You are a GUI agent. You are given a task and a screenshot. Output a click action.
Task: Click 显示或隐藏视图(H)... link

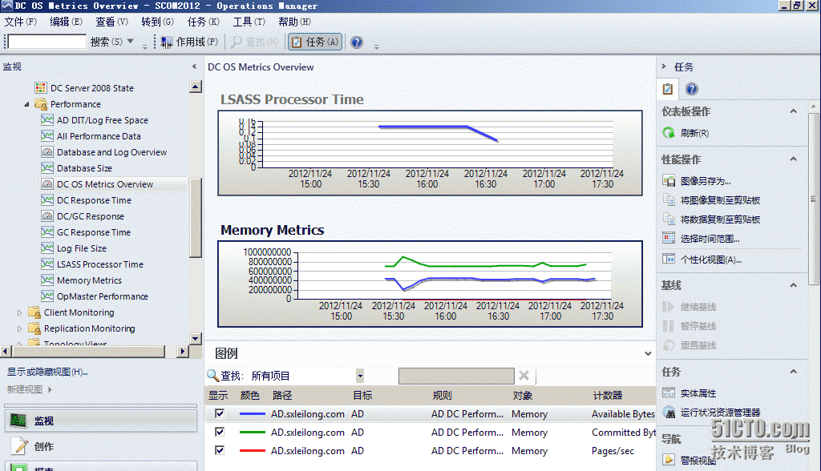[47, 372]
